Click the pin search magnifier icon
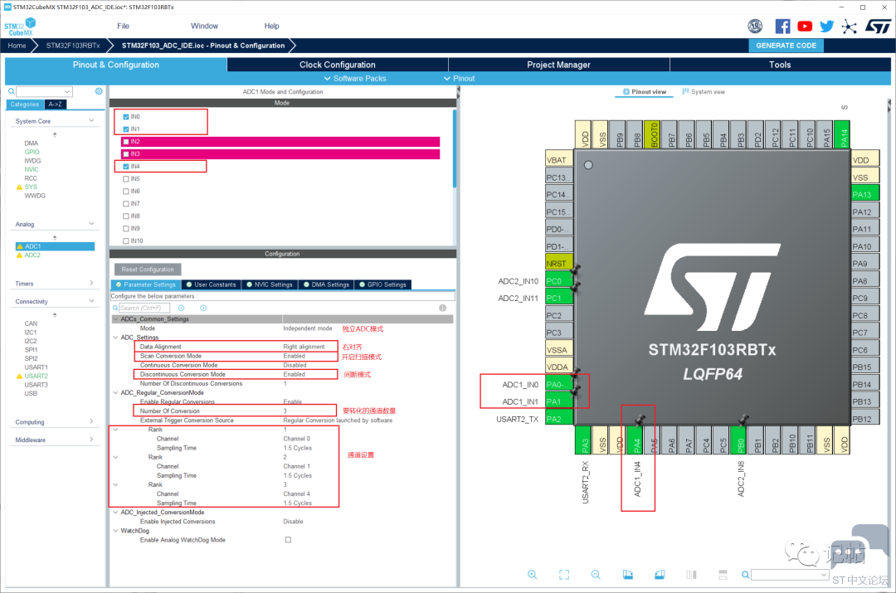The height and width of the screenshot is (593, 896). coord(745,575)
